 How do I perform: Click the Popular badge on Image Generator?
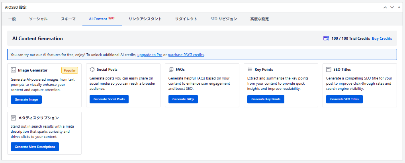[70, 70]
